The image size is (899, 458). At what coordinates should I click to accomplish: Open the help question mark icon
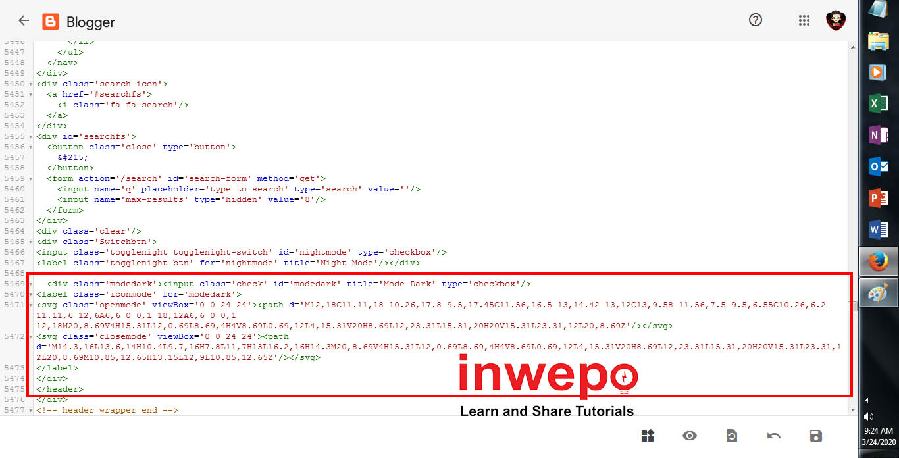click(x=756, y=20)
